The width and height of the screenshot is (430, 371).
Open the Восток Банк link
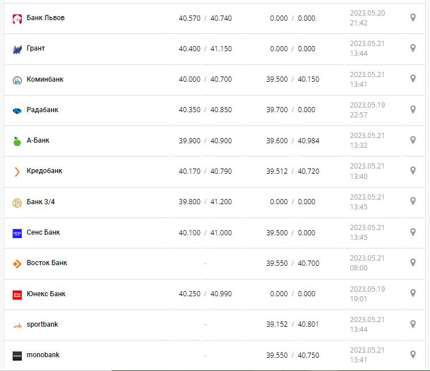tap(47, 263)
